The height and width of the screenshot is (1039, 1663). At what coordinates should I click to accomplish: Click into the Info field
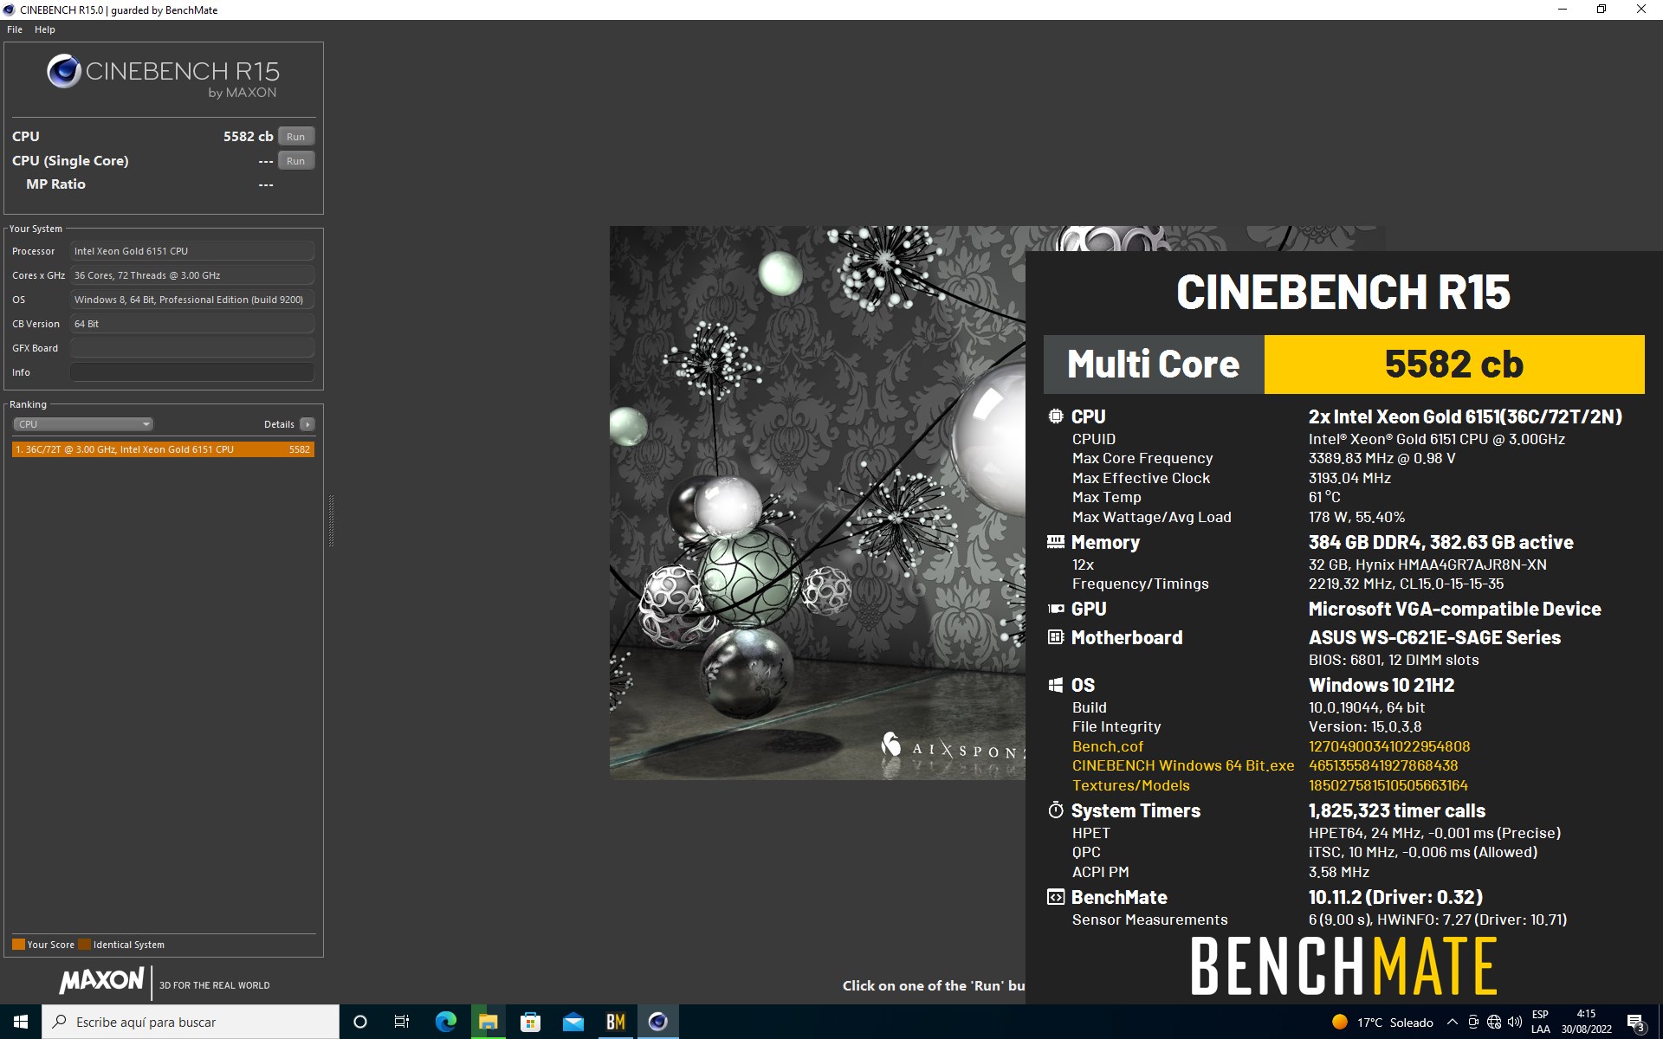(192, 372)
